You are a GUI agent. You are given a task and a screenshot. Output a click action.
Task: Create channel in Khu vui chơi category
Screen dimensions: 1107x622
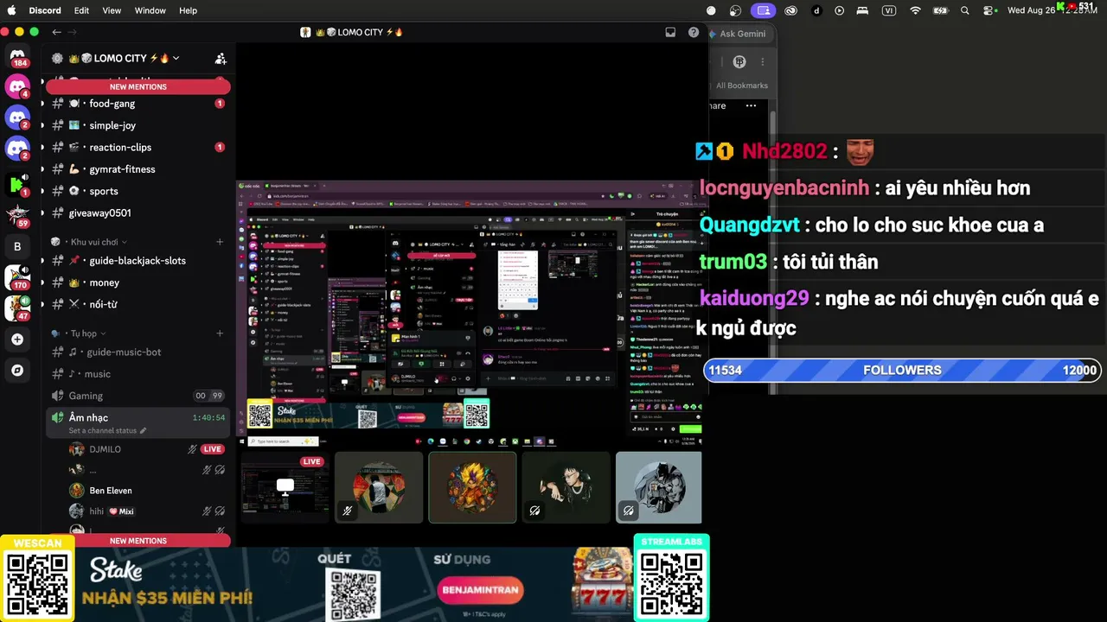(x=220, y=242)
